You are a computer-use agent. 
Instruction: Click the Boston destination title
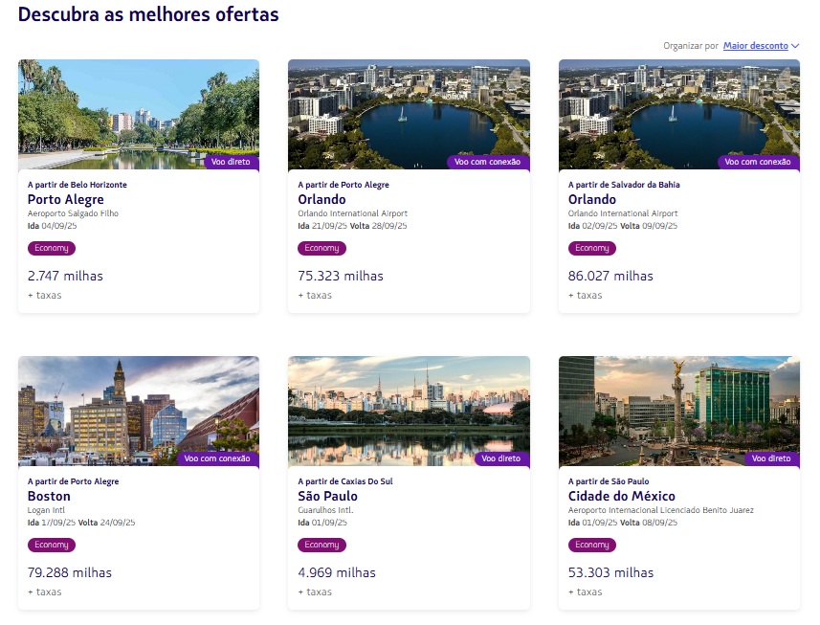[49, 496]
